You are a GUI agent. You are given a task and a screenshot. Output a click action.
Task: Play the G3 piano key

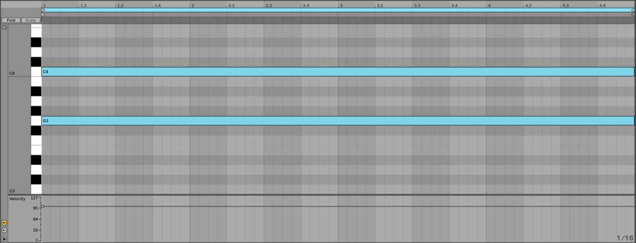coord(36,121)
